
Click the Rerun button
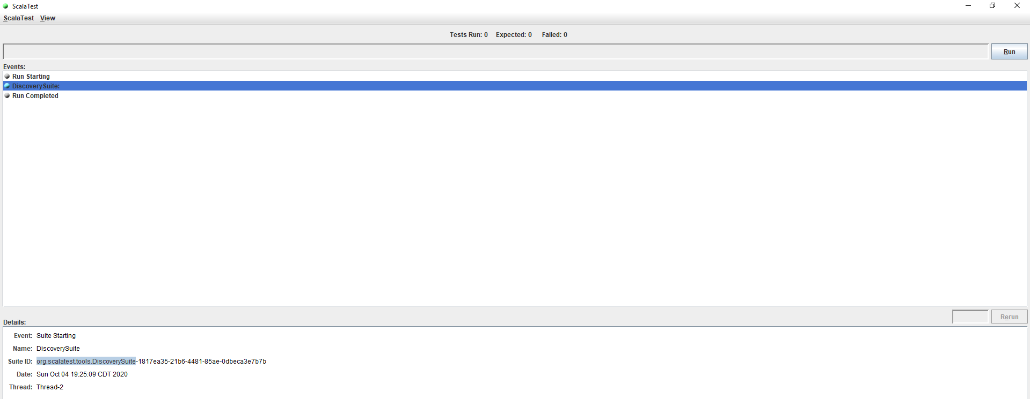(x=1009, y=317)
